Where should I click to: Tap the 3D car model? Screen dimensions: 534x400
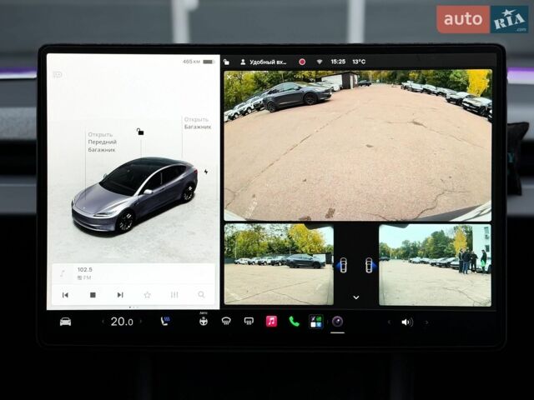[x=134, y=194]
